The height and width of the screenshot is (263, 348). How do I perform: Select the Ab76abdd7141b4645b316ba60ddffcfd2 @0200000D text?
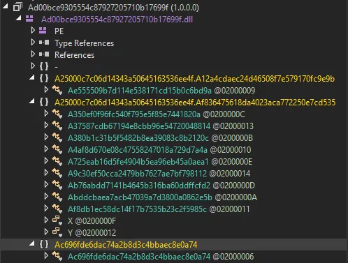pos(161,186)
